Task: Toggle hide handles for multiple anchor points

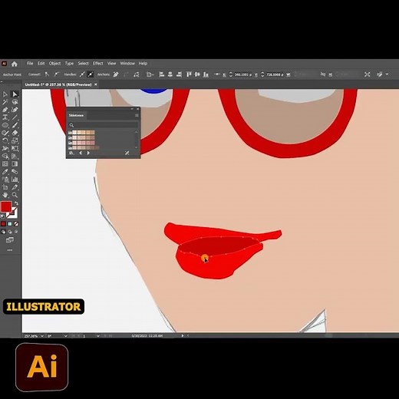Action: pos(91,74)
